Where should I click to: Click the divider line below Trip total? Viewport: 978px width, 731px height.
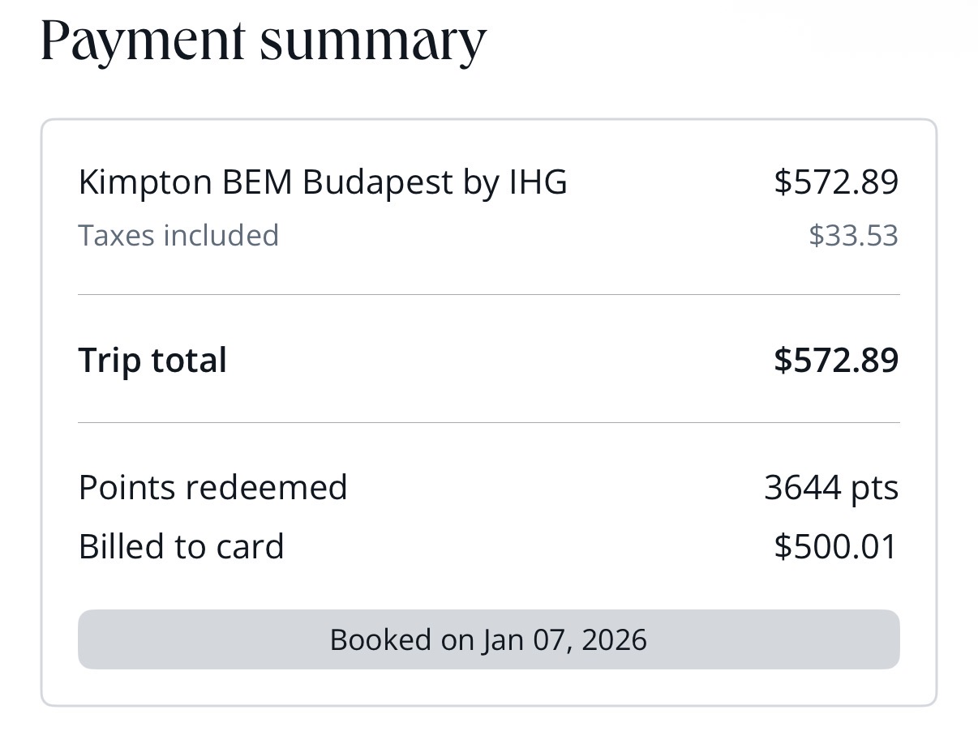(488, 422)
